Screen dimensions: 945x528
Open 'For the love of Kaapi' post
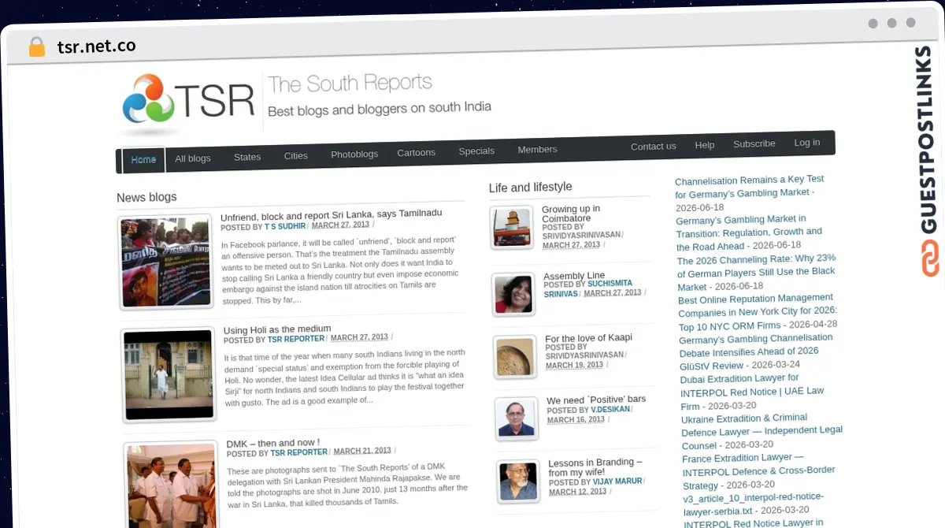(589, 338)
